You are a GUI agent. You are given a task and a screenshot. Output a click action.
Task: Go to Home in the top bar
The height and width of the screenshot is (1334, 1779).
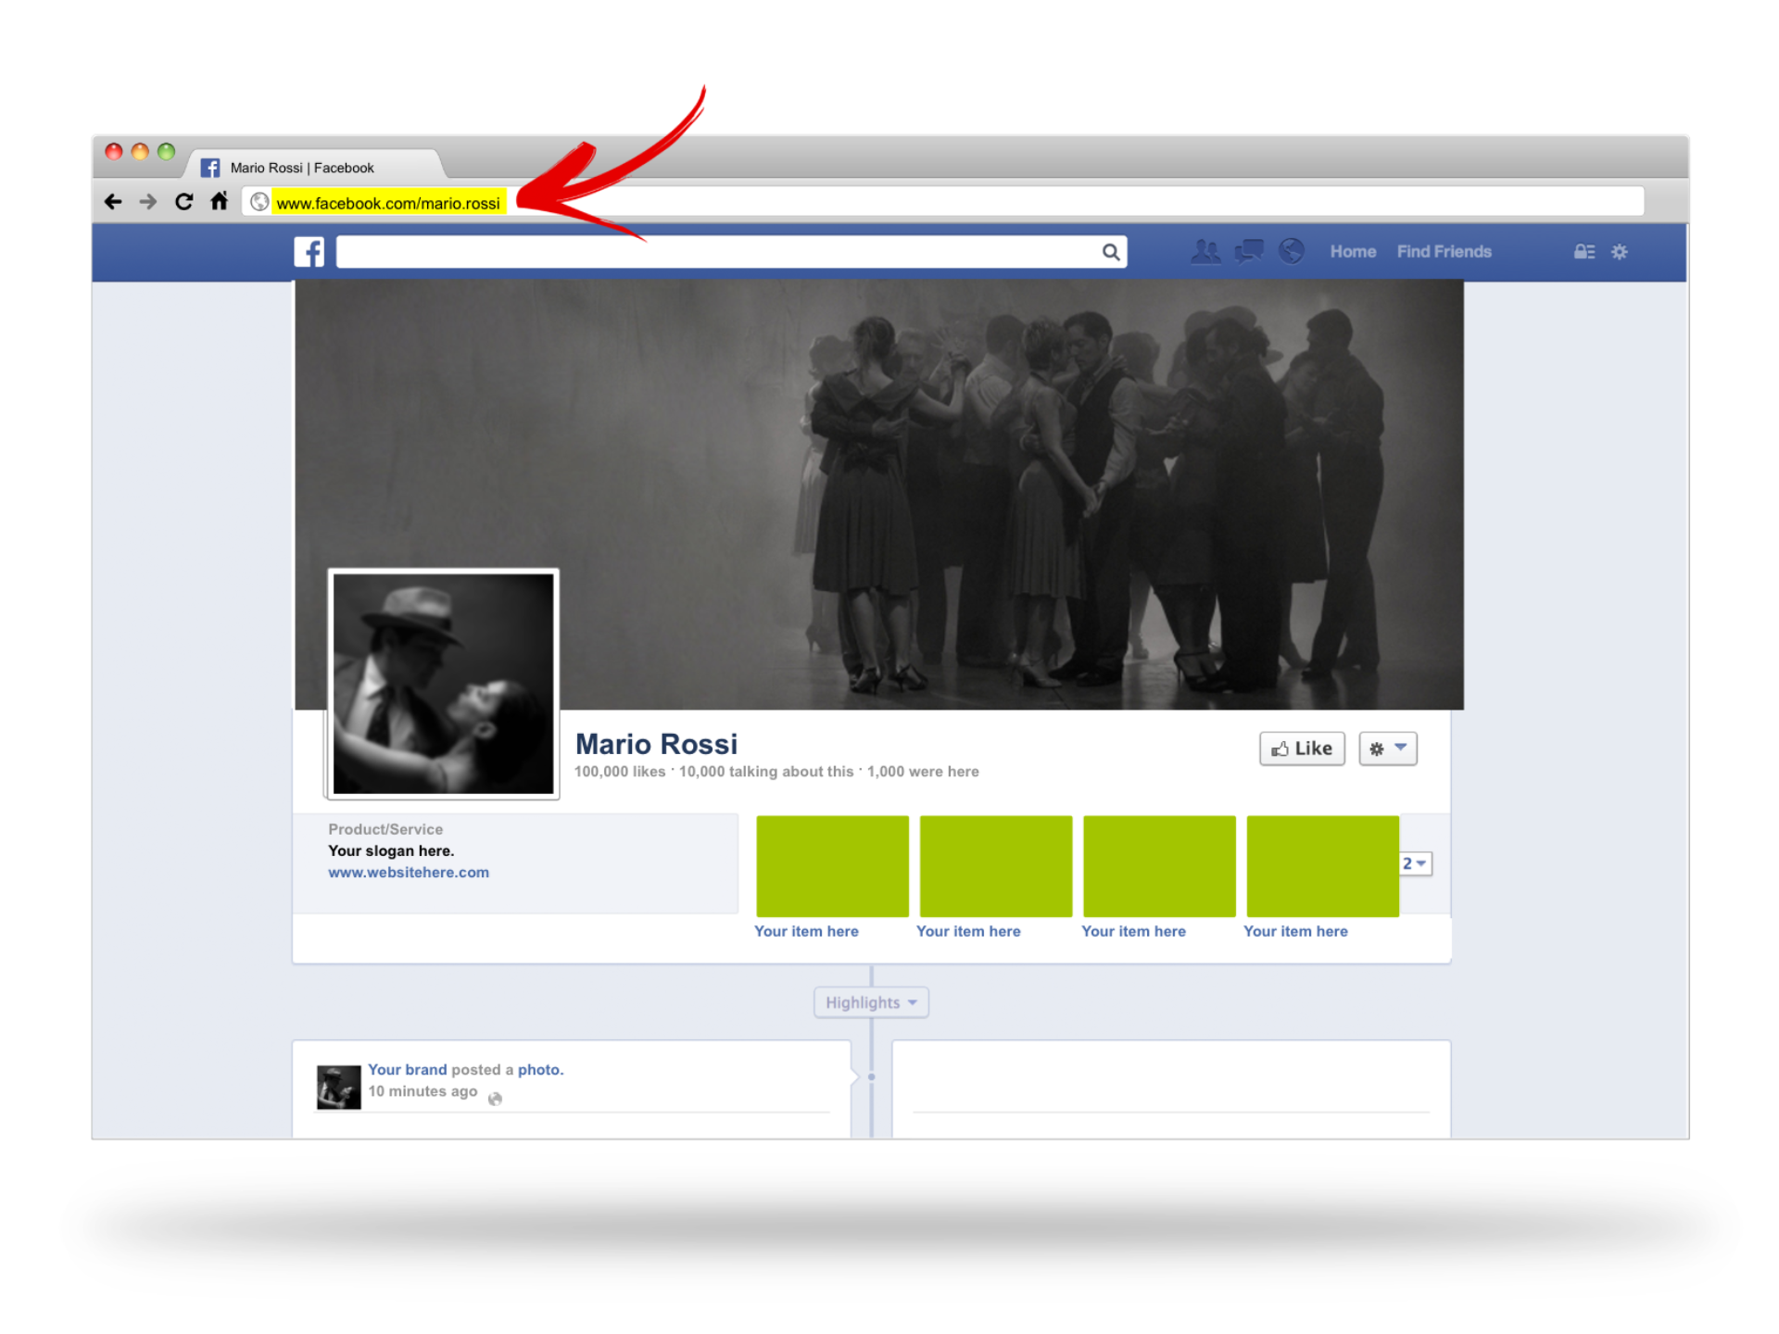point(1353,252)
